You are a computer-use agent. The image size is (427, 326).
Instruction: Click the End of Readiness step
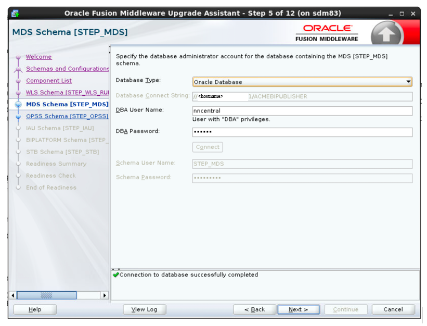[x=51, y=187]
